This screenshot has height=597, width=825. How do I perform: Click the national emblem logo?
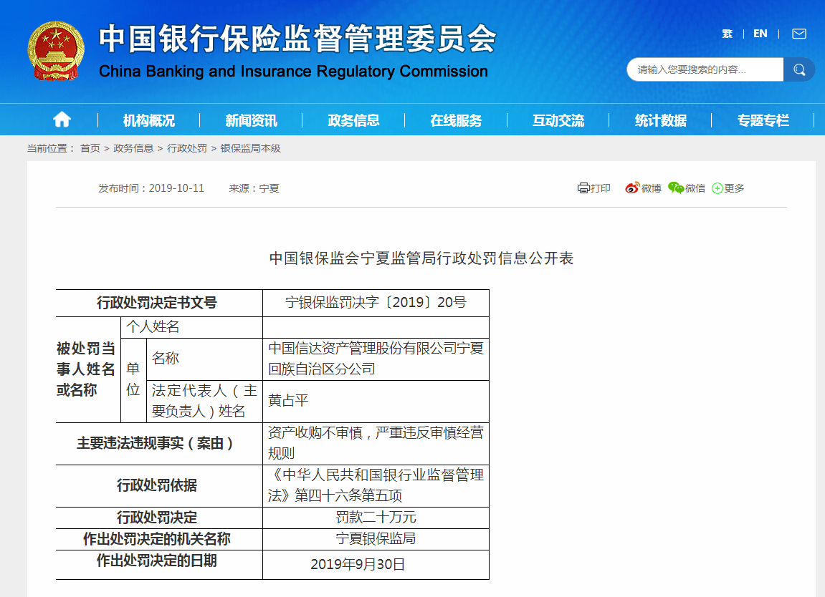(56, 50)
